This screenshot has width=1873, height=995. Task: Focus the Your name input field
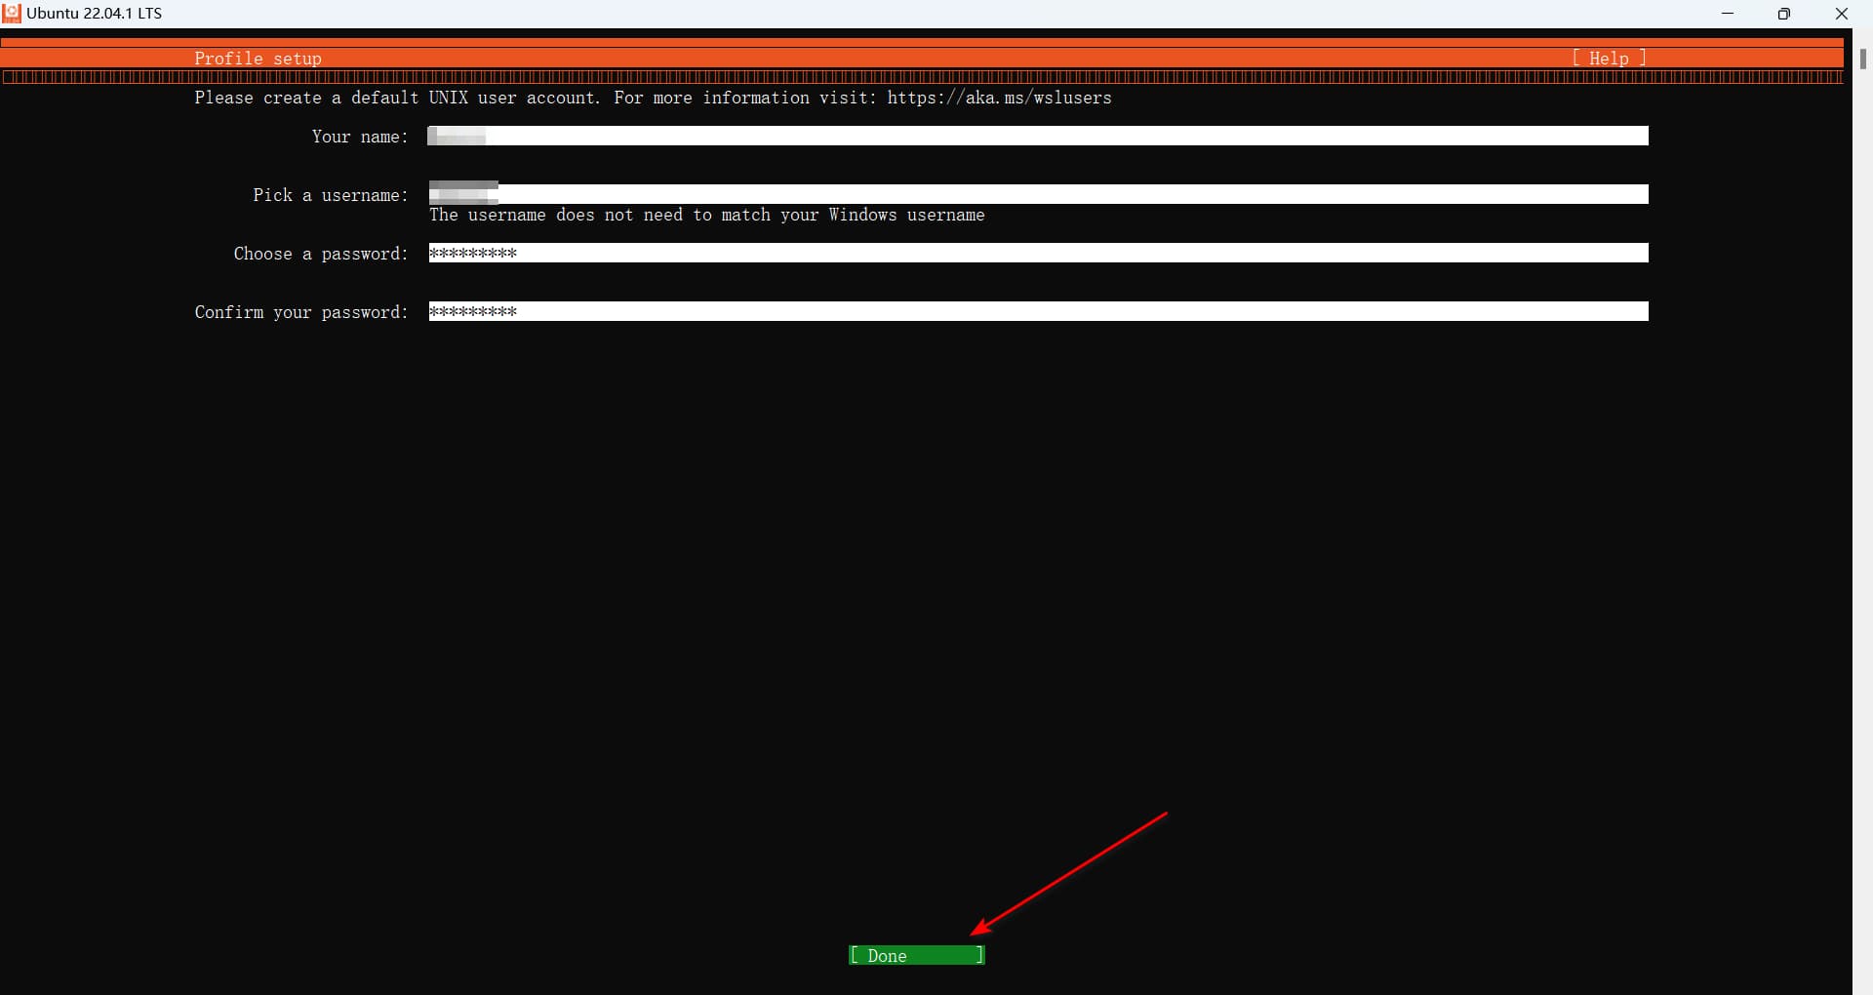pos(1038,136)
